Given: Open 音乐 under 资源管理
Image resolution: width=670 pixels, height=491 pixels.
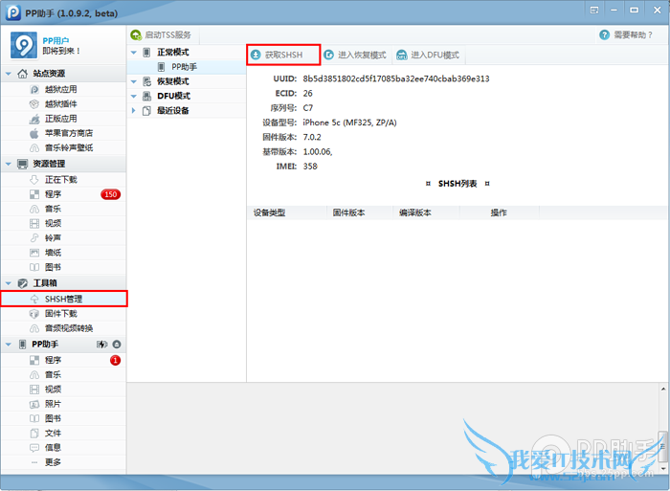Looking at the screenshot, I should [x=63, y=209].
